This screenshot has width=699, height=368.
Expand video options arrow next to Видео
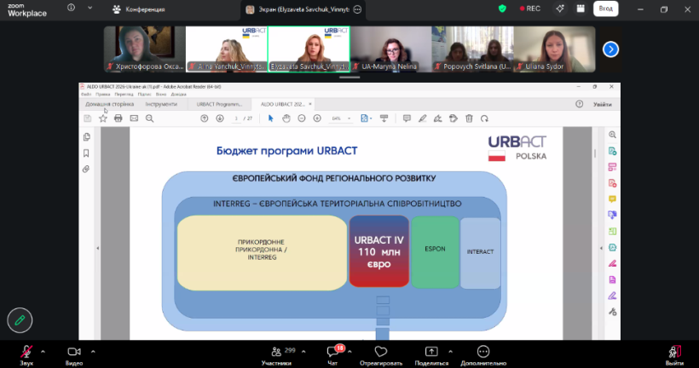point(93,350)
